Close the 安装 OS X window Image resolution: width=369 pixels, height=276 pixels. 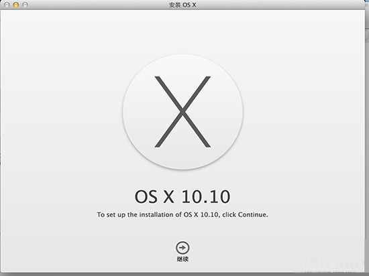(7, 5)
